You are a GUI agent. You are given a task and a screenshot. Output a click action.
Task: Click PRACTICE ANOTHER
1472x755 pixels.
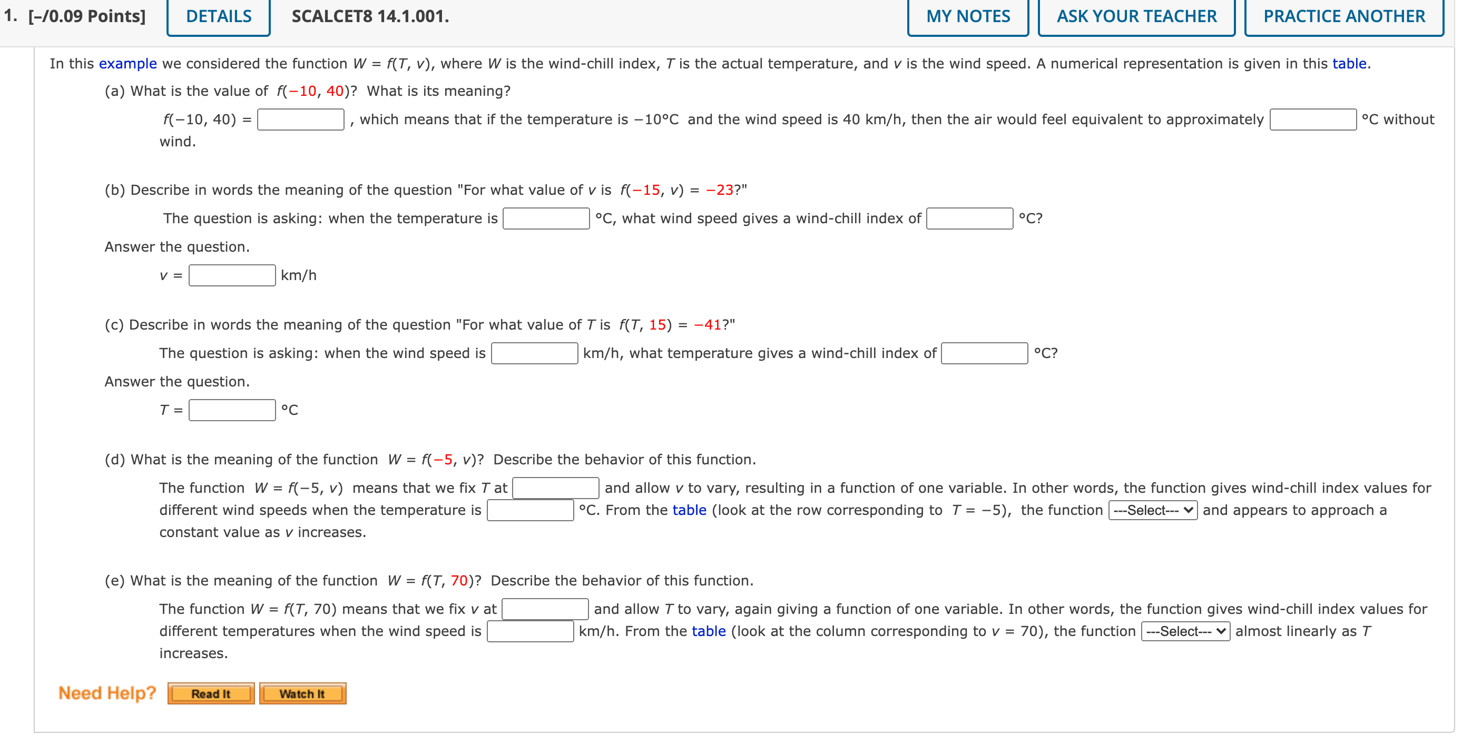(1343, 16)
